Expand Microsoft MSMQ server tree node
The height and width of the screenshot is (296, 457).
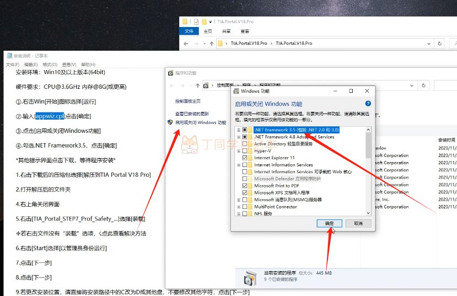pos(239,200)
